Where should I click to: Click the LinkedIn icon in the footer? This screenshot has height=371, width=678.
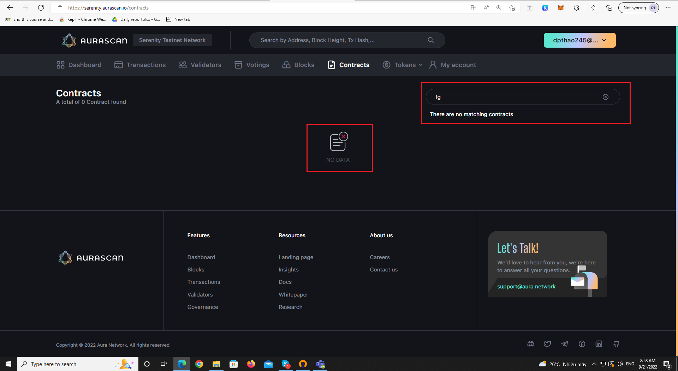click(x=599, y=344)
